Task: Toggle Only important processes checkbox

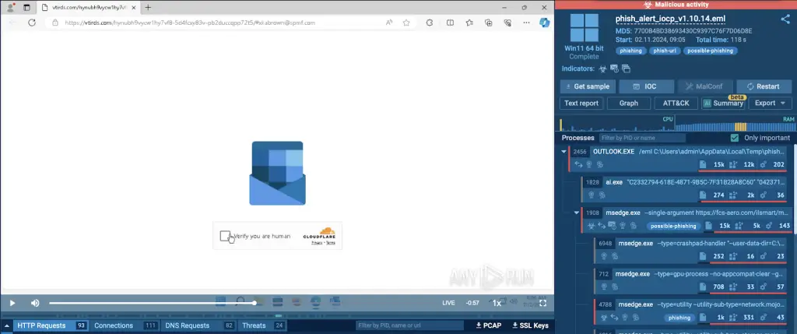Action: (734, 138)
